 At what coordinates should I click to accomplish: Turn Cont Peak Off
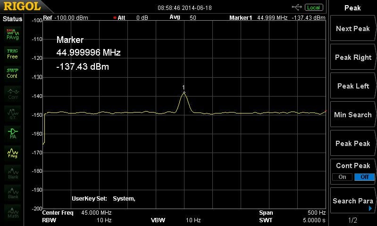(364, 177)
